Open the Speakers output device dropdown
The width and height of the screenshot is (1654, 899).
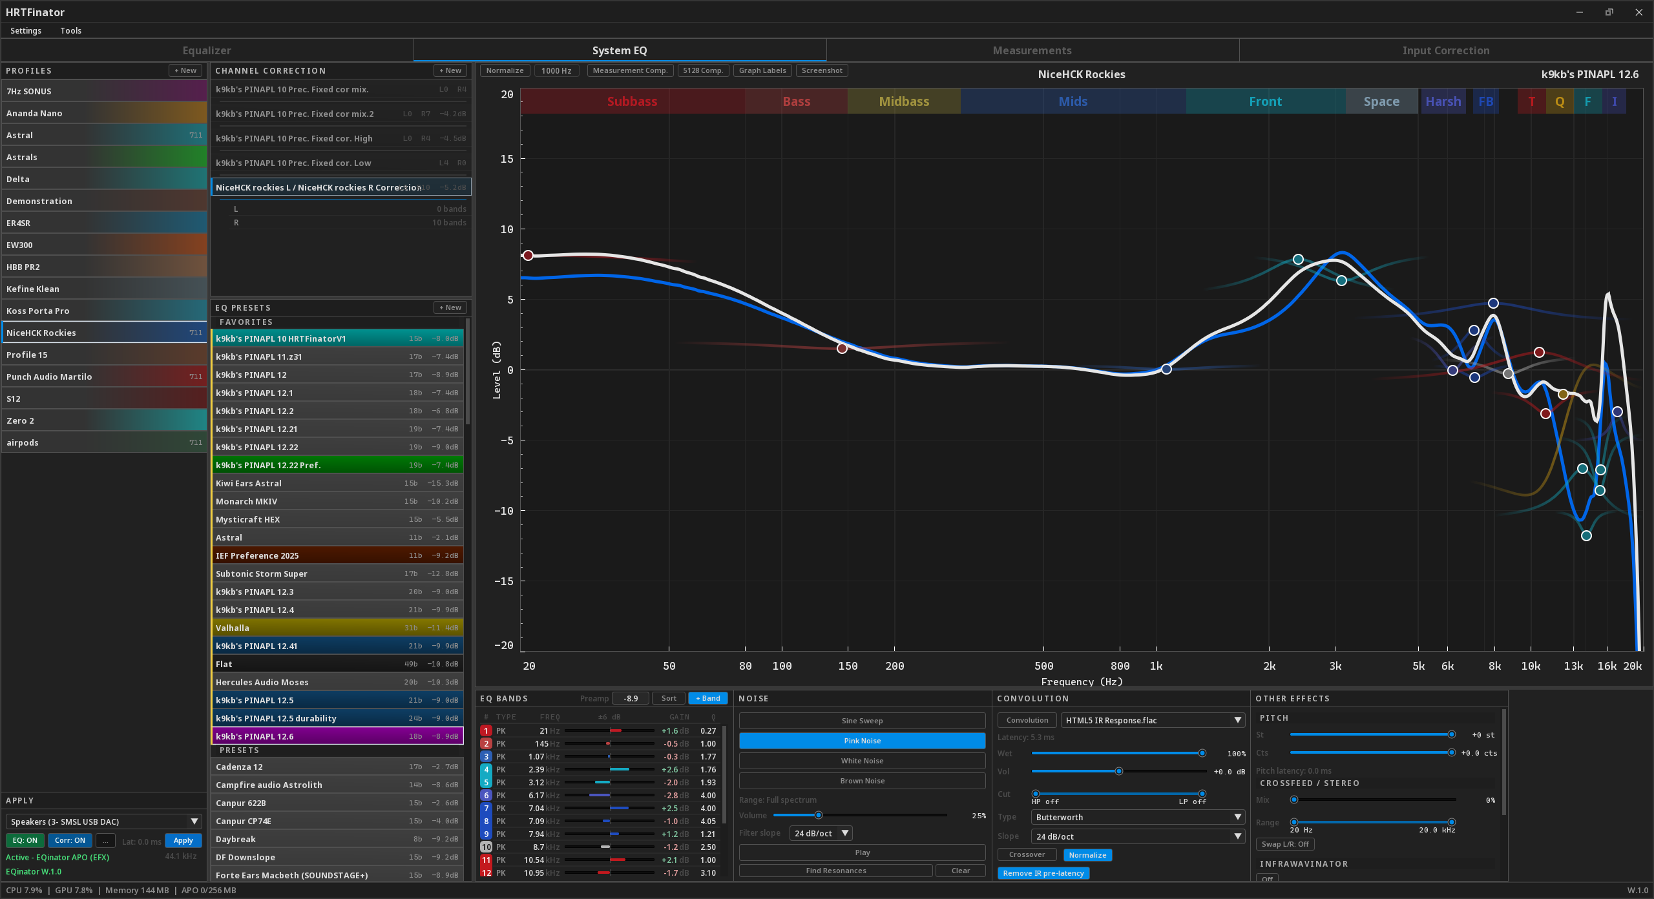(104, 821)
